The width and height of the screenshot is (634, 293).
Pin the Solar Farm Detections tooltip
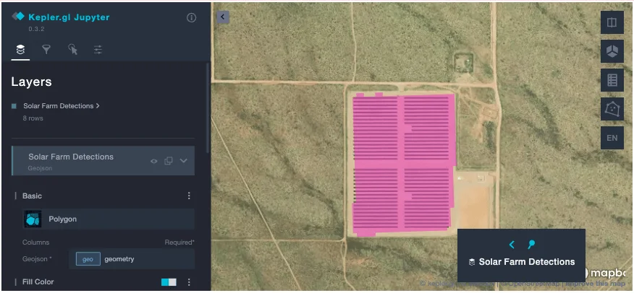pos(532,244)
